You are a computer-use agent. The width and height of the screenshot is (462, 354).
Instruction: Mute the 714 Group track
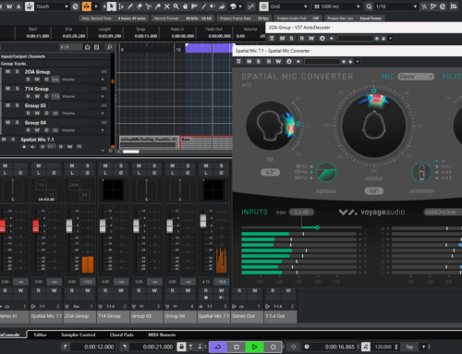coord(7,89)
